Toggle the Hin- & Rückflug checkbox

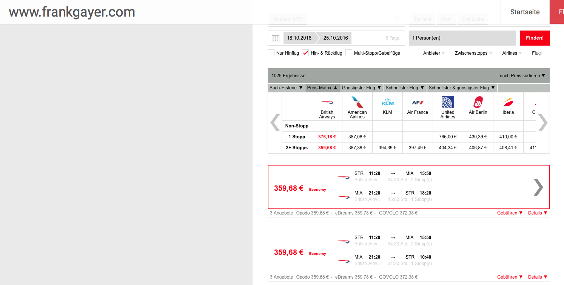306,53
